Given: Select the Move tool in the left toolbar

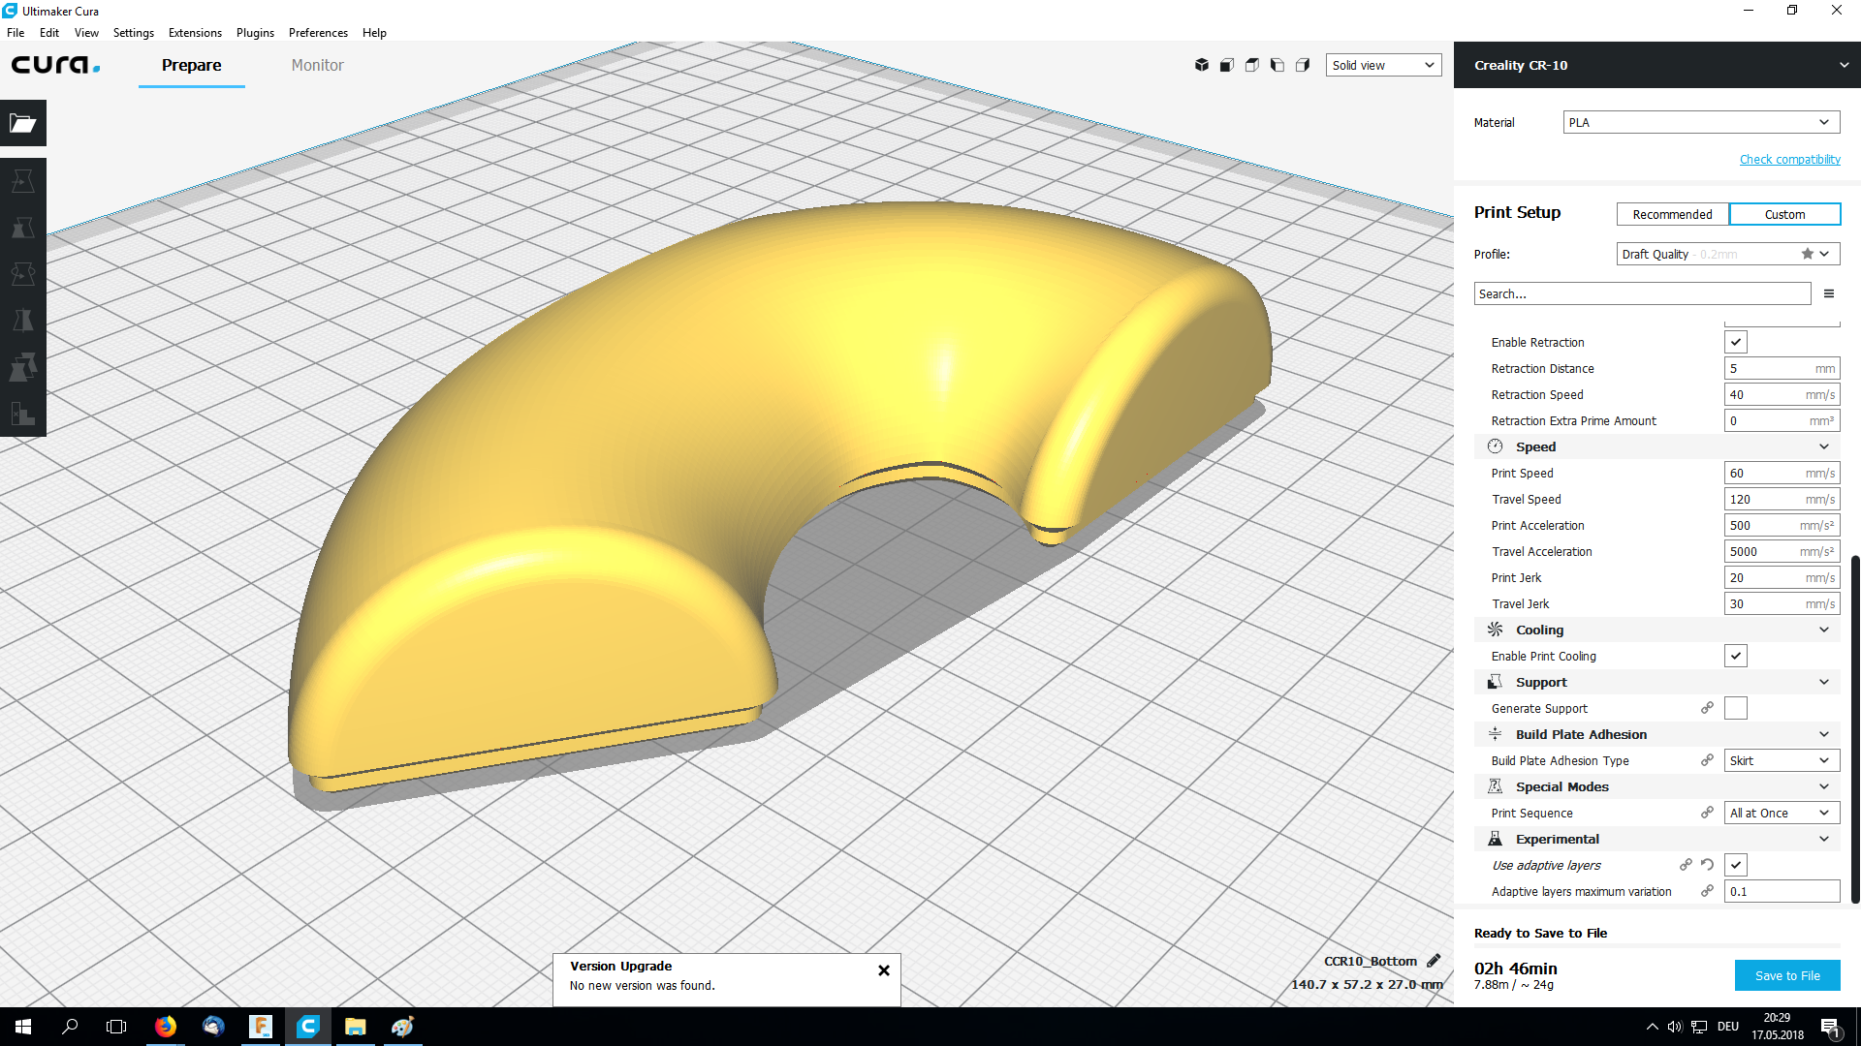Looking at the screenshot, I should coord(23,181).
